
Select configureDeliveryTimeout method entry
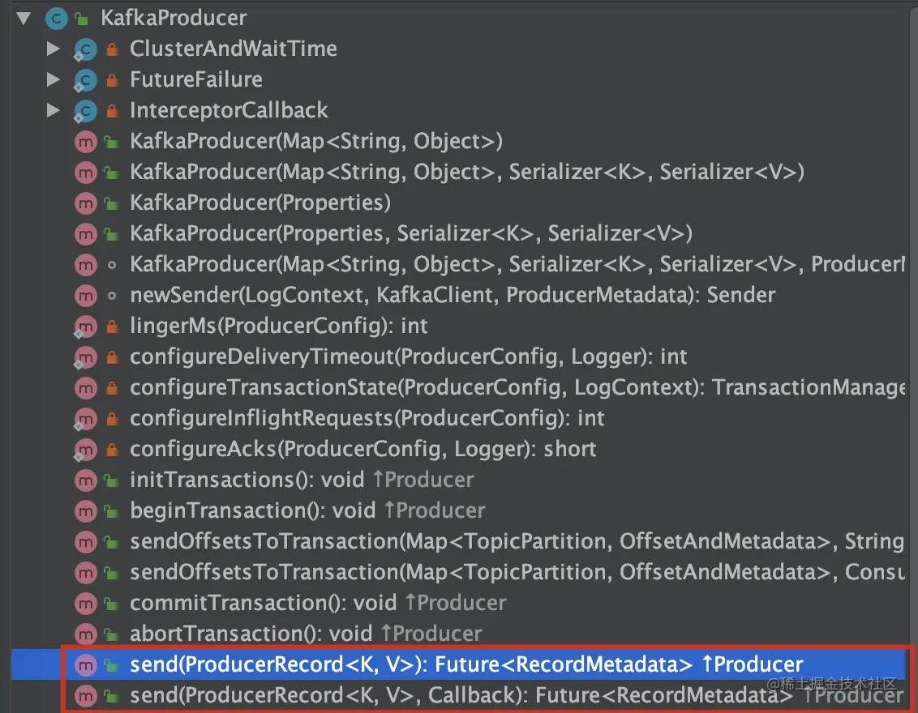(408, 356)
